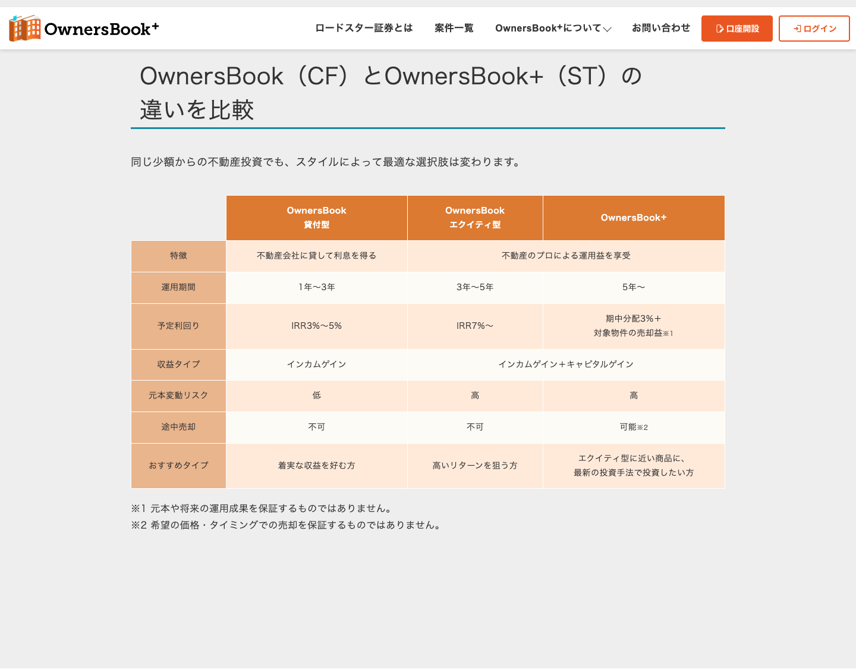Click the 途中売却 row label
This screenshot has width=856, height=669.
[x=178, y=427]
